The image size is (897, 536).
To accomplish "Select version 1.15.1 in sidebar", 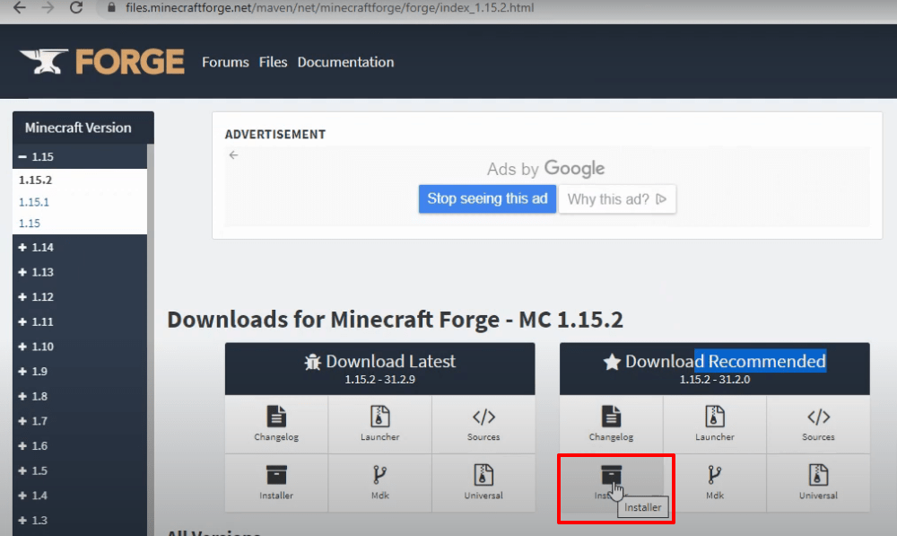I will 34,202.
